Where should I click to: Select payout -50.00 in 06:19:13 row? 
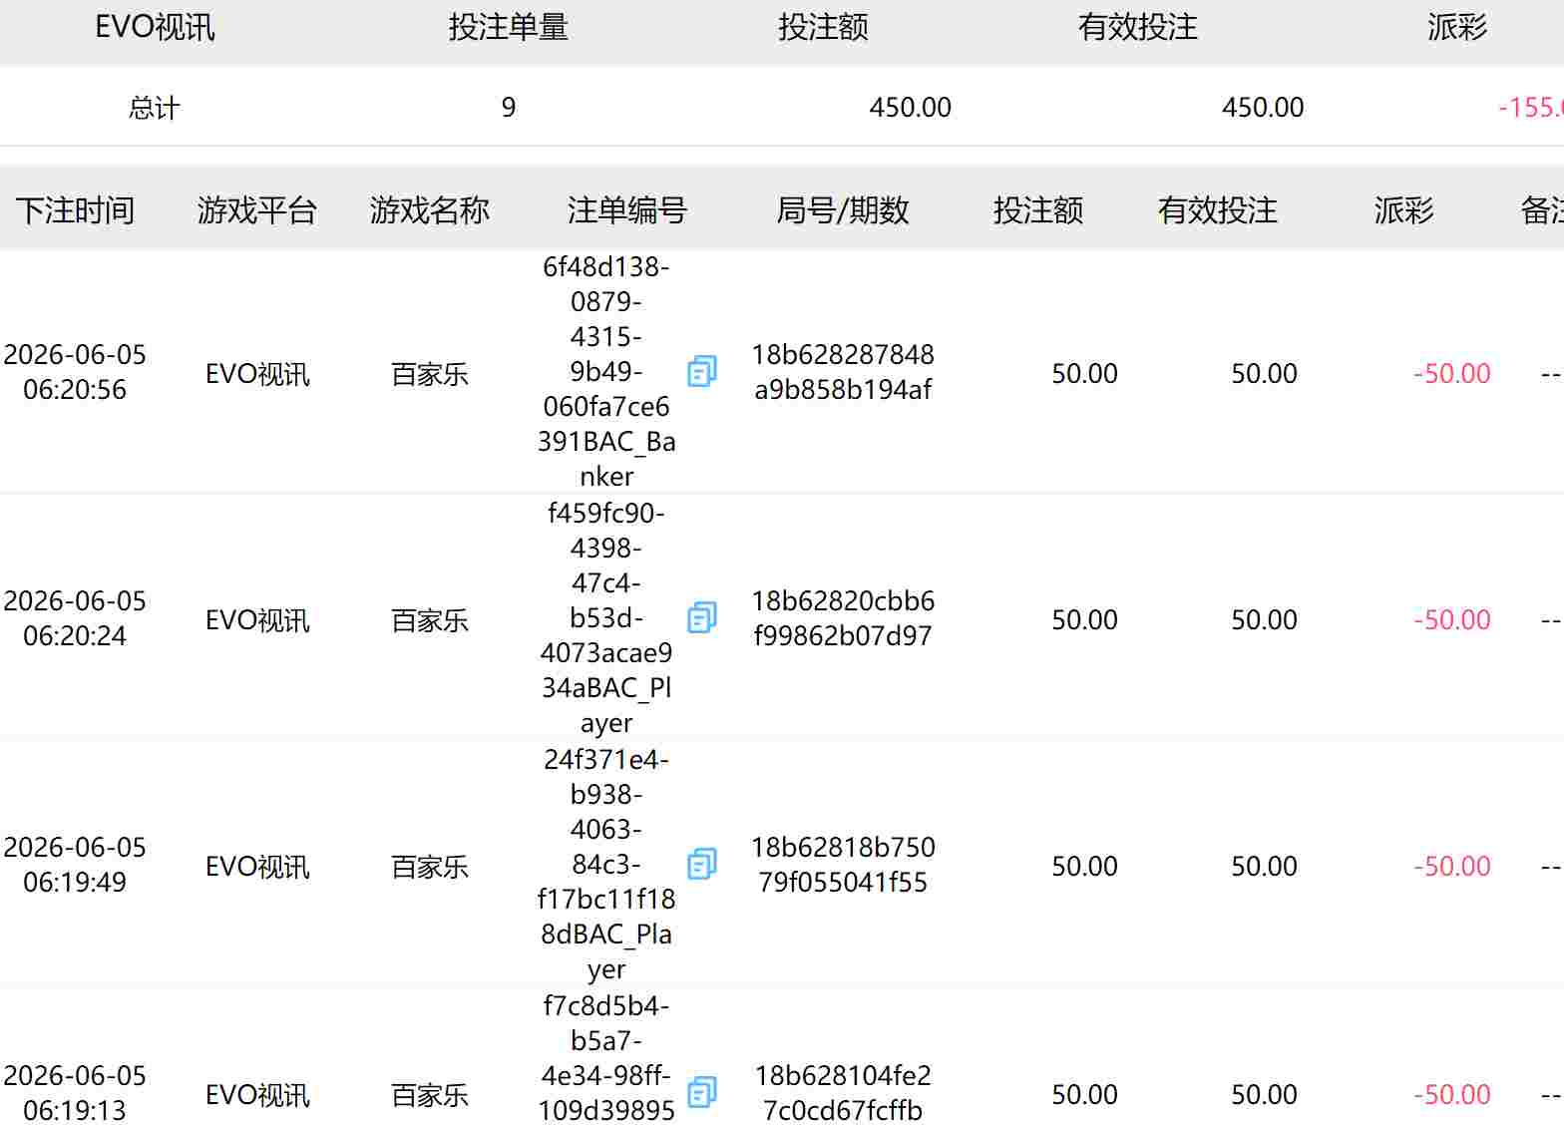coord(1452,1095)
